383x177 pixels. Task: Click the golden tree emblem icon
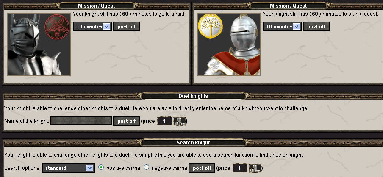[x=210, y=26]
